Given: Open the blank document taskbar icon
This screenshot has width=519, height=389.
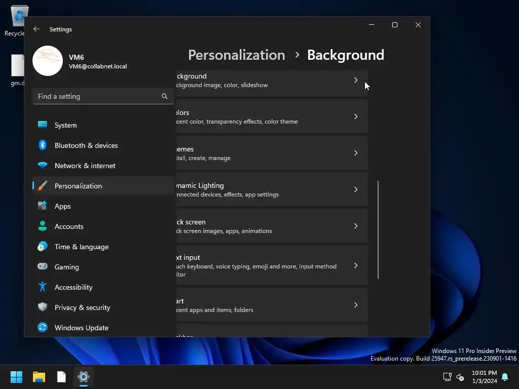Looking at the screenshot, I should click(61, 377).
